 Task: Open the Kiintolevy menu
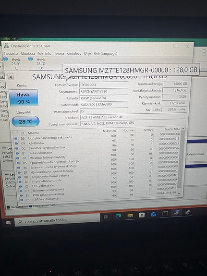tap(74, 53)
